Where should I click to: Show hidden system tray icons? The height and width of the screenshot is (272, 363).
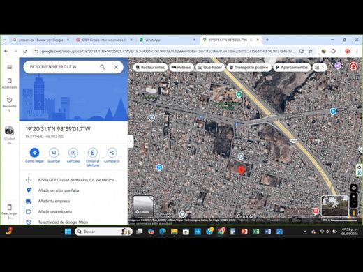pos(305,232)
